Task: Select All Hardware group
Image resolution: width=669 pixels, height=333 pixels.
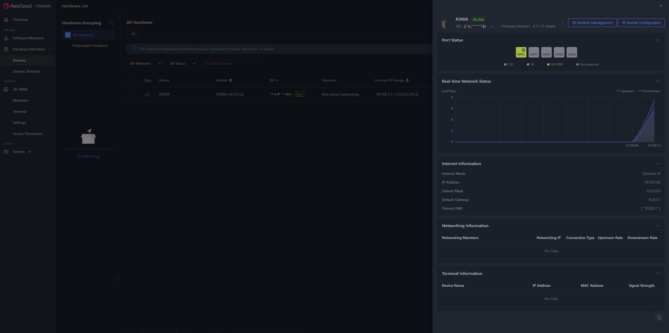Action: click(88, 35)
